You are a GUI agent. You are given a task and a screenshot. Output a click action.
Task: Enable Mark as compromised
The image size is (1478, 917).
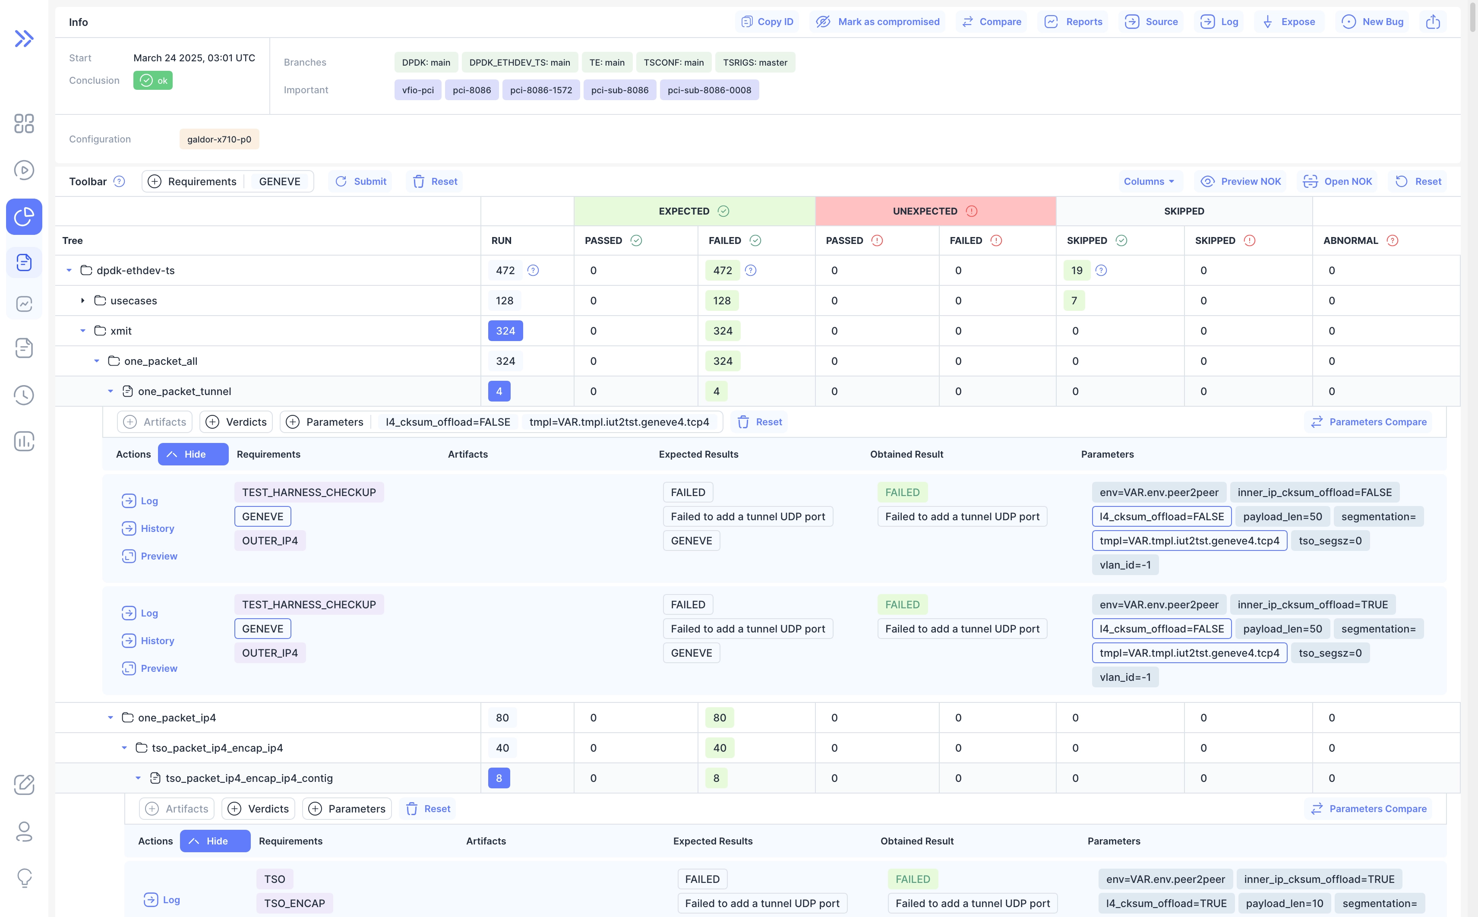[x=877, y=21]
